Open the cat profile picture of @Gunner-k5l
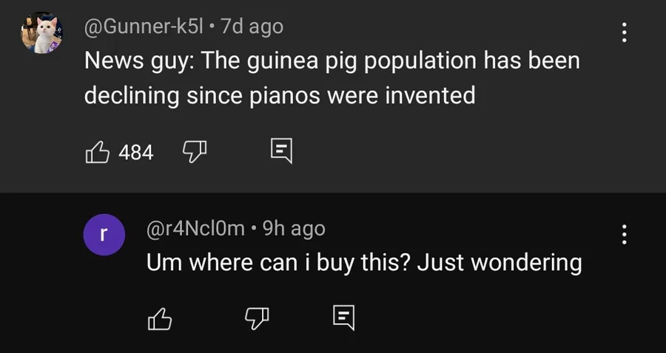The height and width of the screenshot is (353, 666). pyautogui.click(x=41, y=34)
